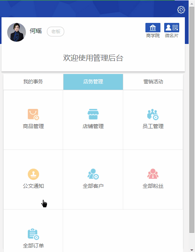The height and width of the screenshot is (252, 195).
Task: Open the settings gear icon
Action: click(181, 10)
